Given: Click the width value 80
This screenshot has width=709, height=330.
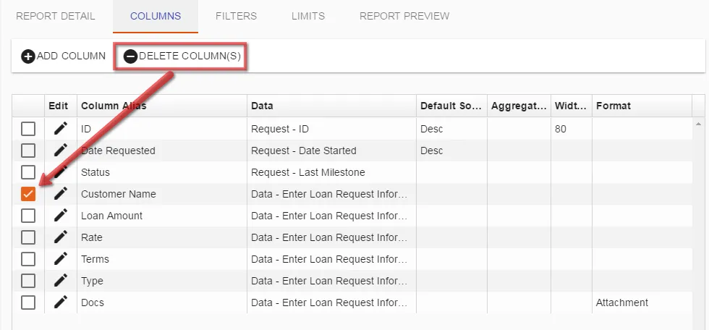Looking at the screenshot, I should [560, 129].
